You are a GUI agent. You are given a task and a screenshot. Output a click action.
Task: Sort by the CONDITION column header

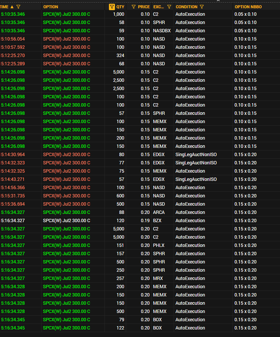tap(186, 7)
